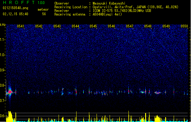
Task: Click the 0541 time marker
Action: click(21, 26)
